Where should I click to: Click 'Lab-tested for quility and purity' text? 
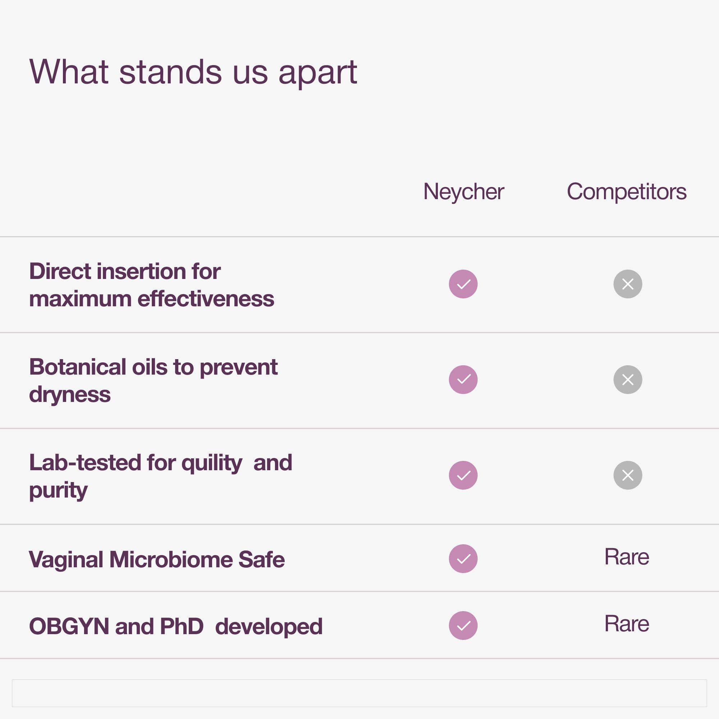click(160, 476)
